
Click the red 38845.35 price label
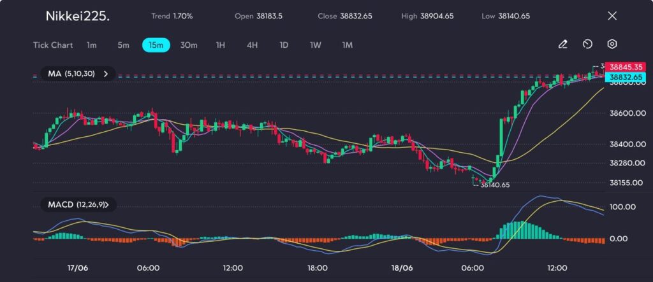tap(625, 67)
